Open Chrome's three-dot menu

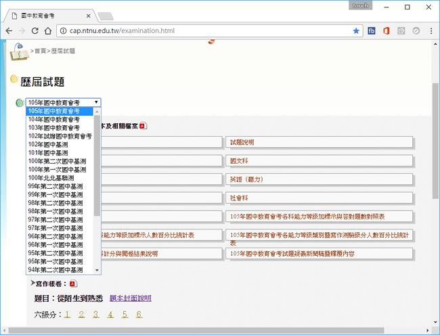(431, 31)
